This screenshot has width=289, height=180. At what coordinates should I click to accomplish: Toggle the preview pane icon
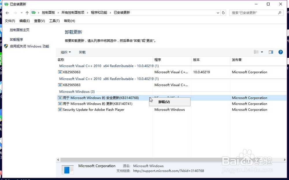click(271, 52)
